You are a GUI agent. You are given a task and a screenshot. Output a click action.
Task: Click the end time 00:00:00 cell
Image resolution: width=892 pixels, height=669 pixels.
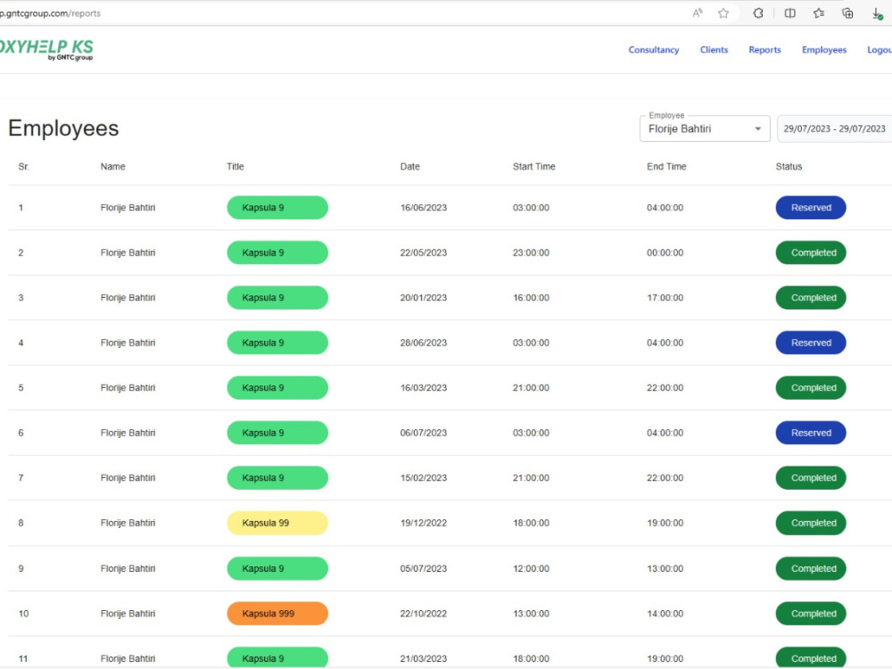coord(665,252)
